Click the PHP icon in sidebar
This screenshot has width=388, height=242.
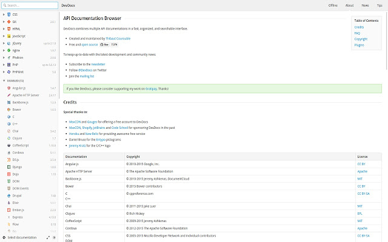9,65
